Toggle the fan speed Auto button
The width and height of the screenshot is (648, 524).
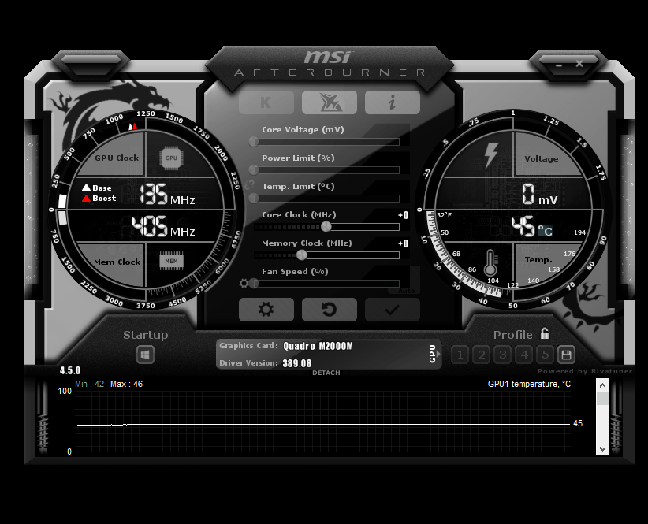click(406, 291)
